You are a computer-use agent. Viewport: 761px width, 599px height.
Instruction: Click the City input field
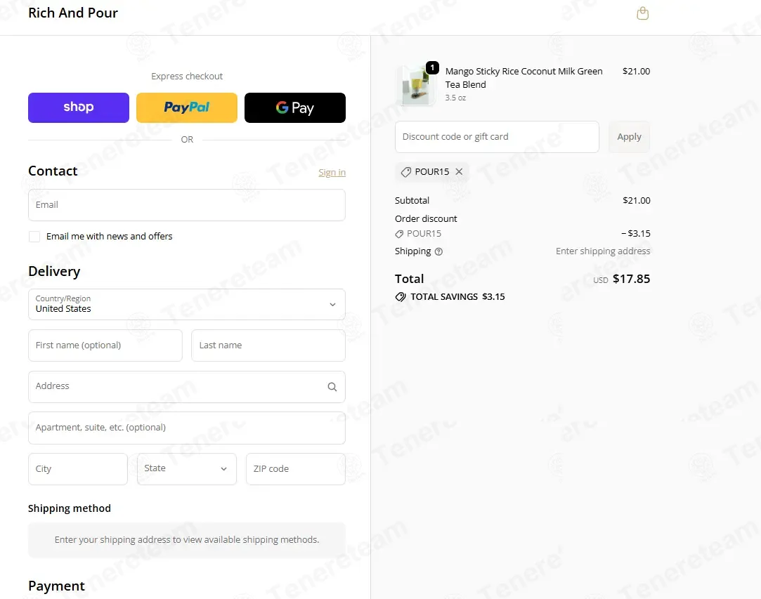(78, 469)
